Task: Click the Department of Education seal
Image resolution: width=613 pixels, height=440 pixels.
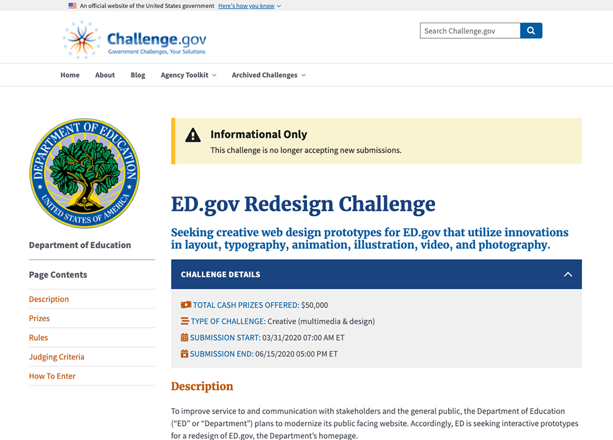Action: tap(85, 173)
